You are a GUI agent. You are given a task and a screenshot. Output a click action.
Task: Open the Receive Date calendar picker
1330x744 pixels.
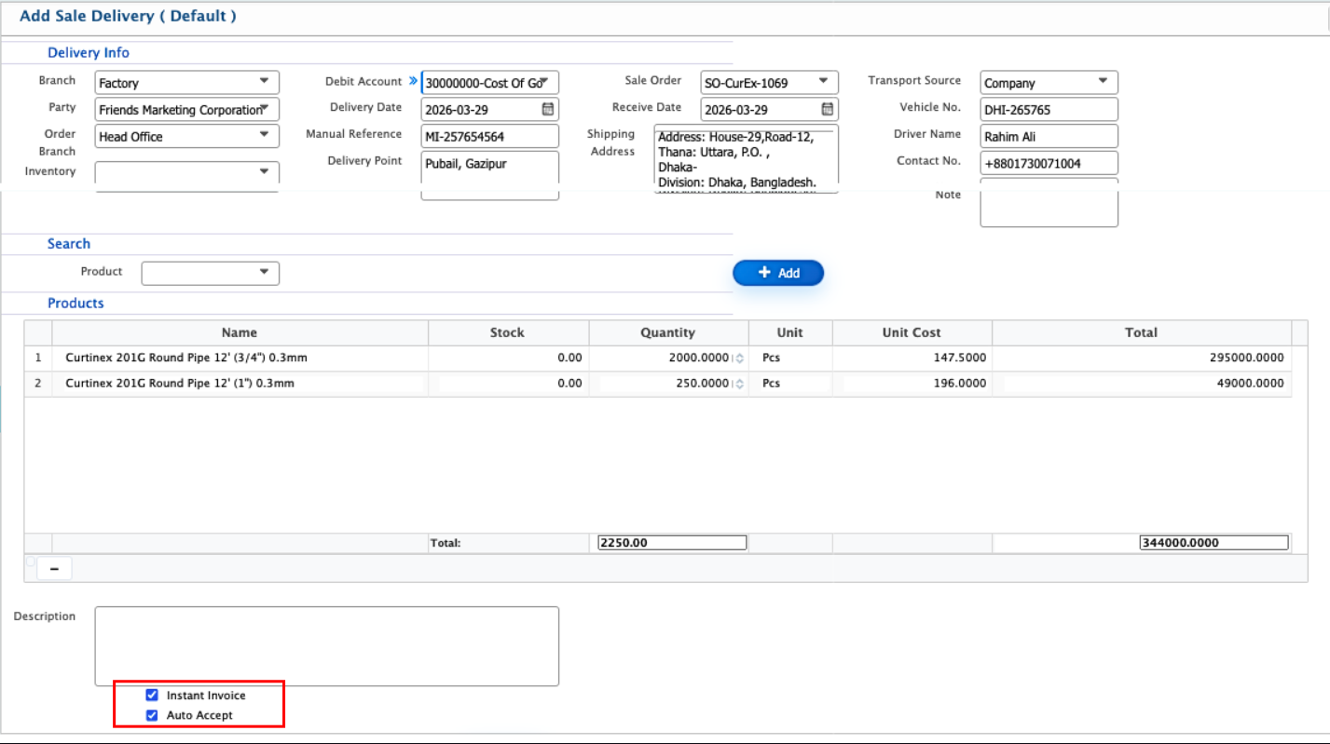827,109
